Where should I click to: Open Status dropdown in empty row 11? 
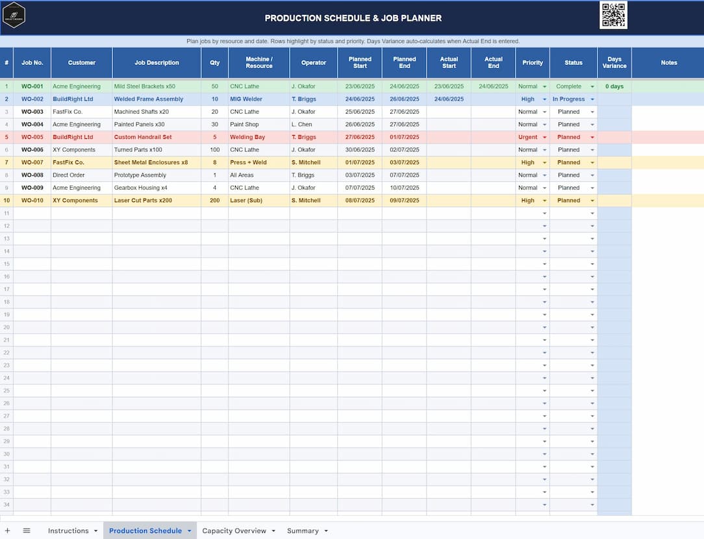(592, 213)
